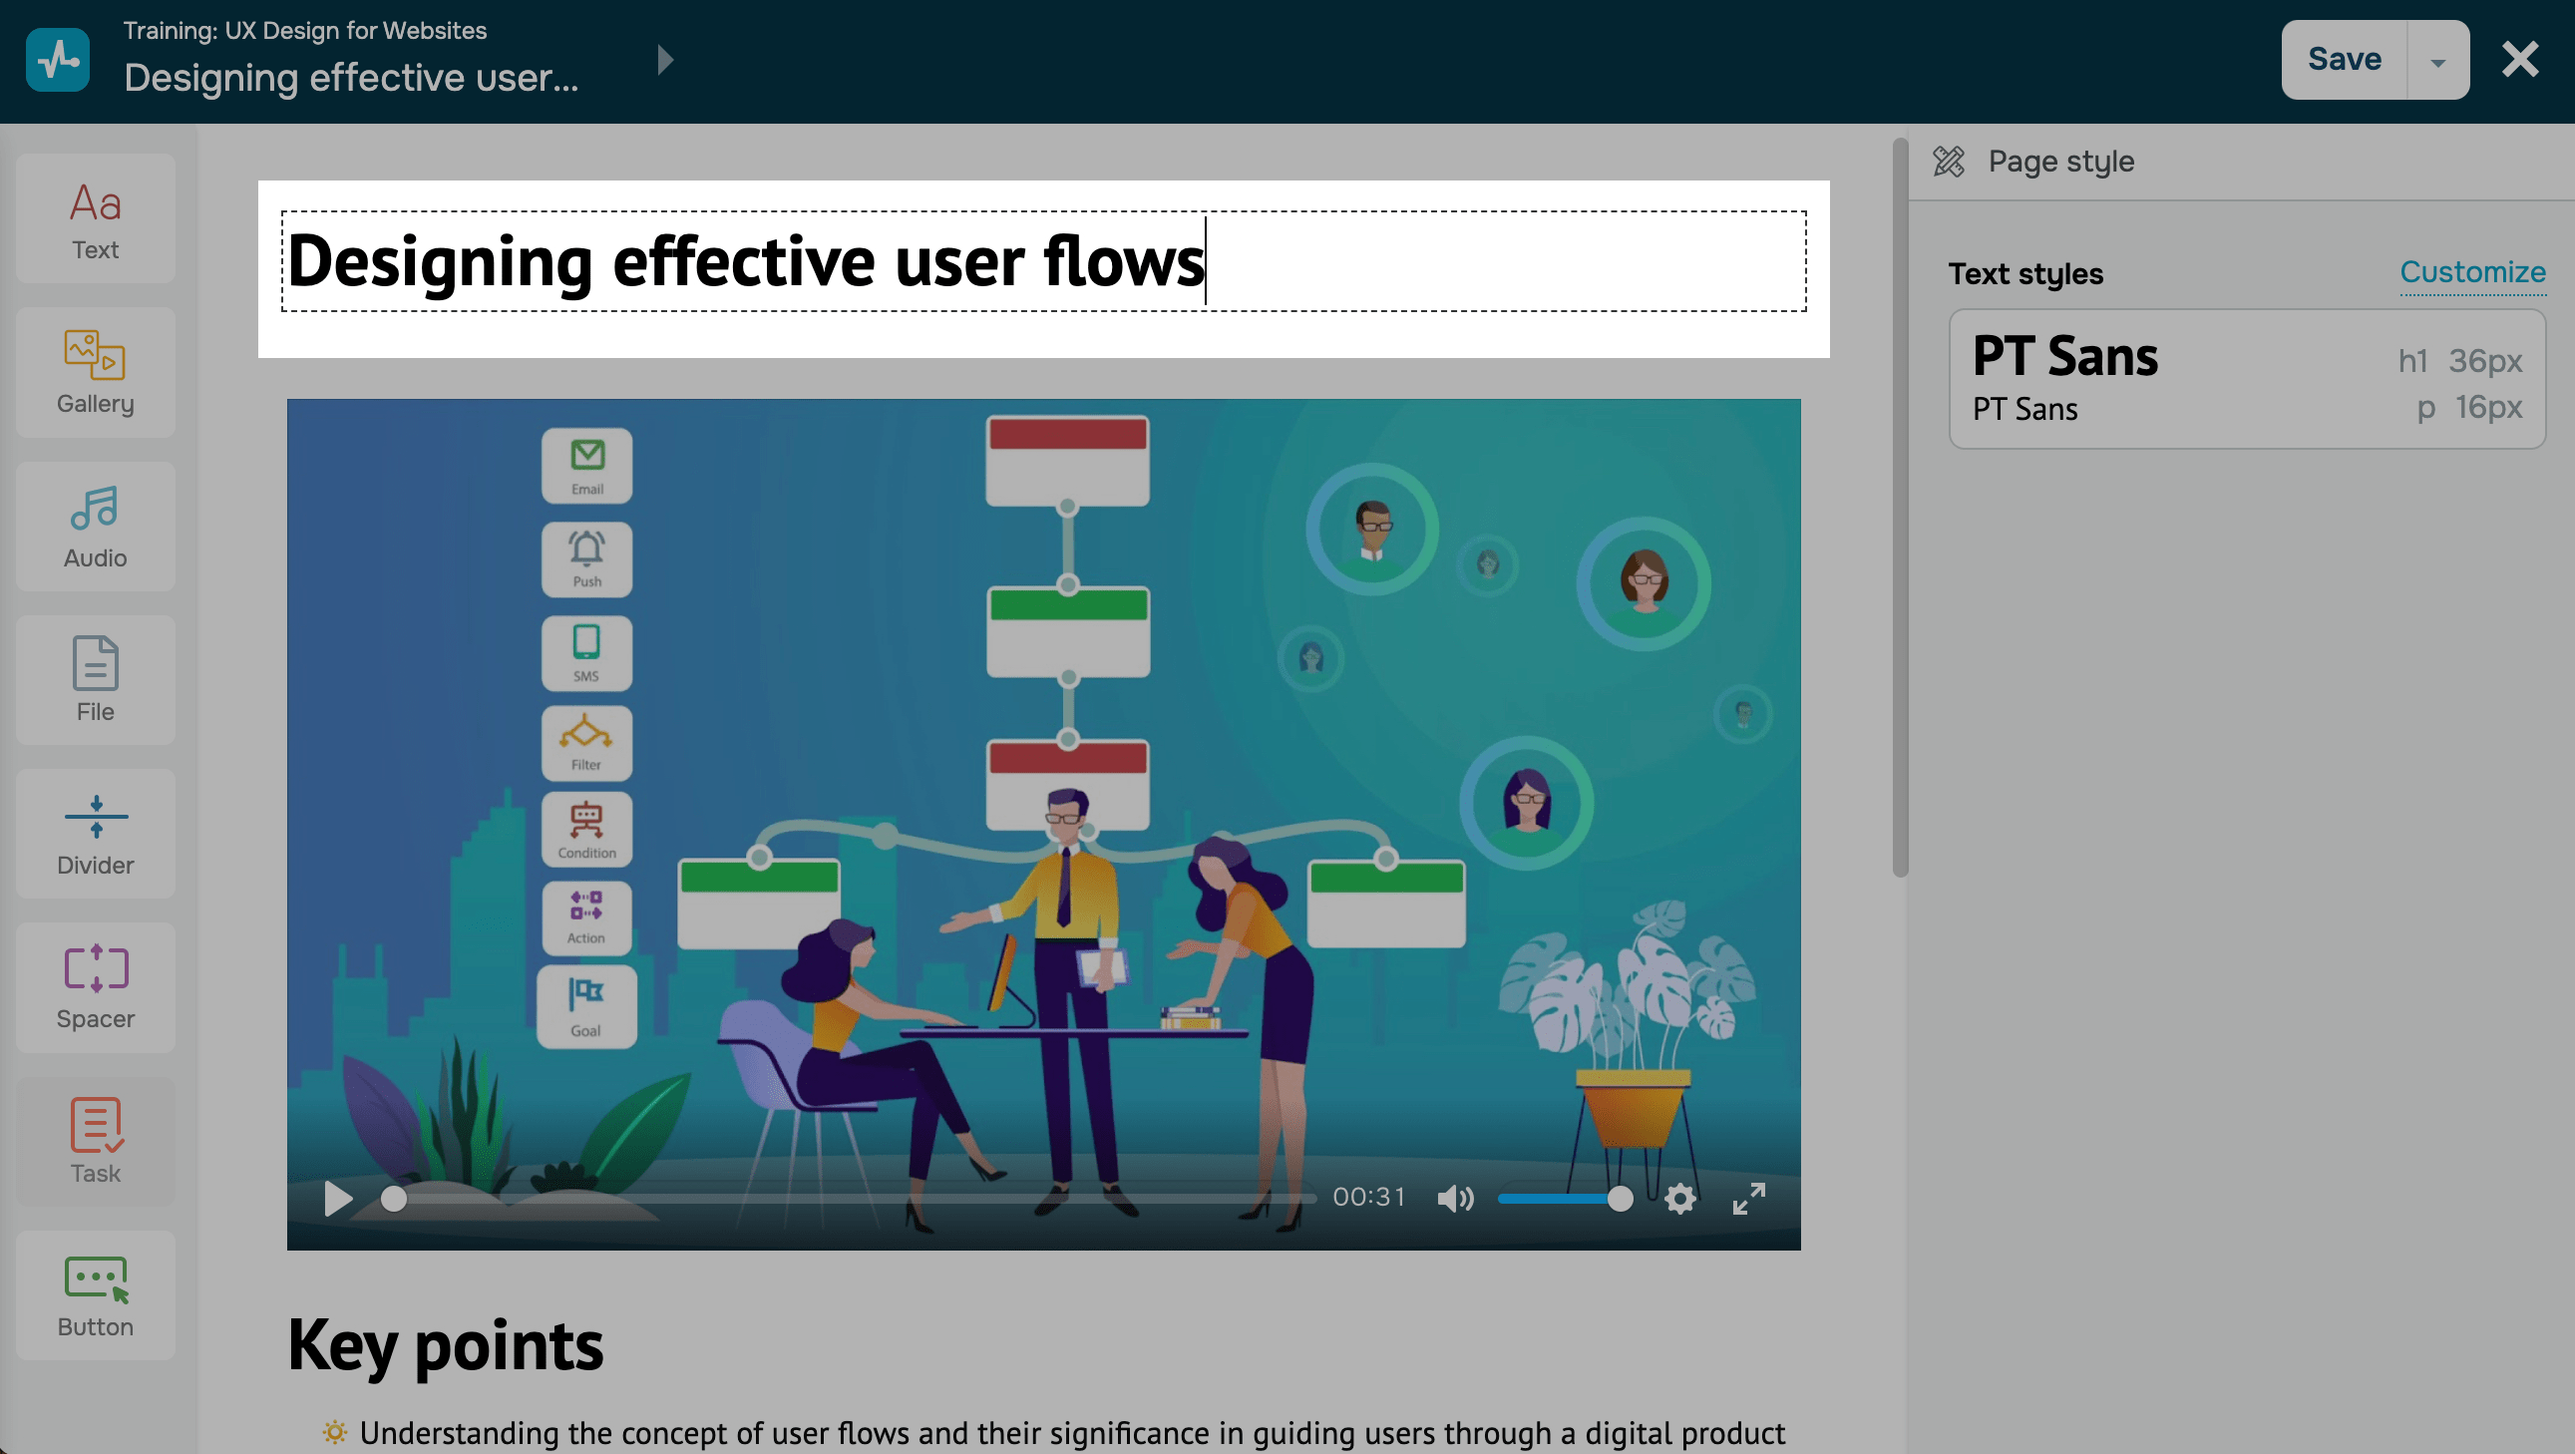The height and width of the screenshot is (1454, 2575).
Task: Expand breadcrumb arrow next to page title
Action: tap(666, 60)
